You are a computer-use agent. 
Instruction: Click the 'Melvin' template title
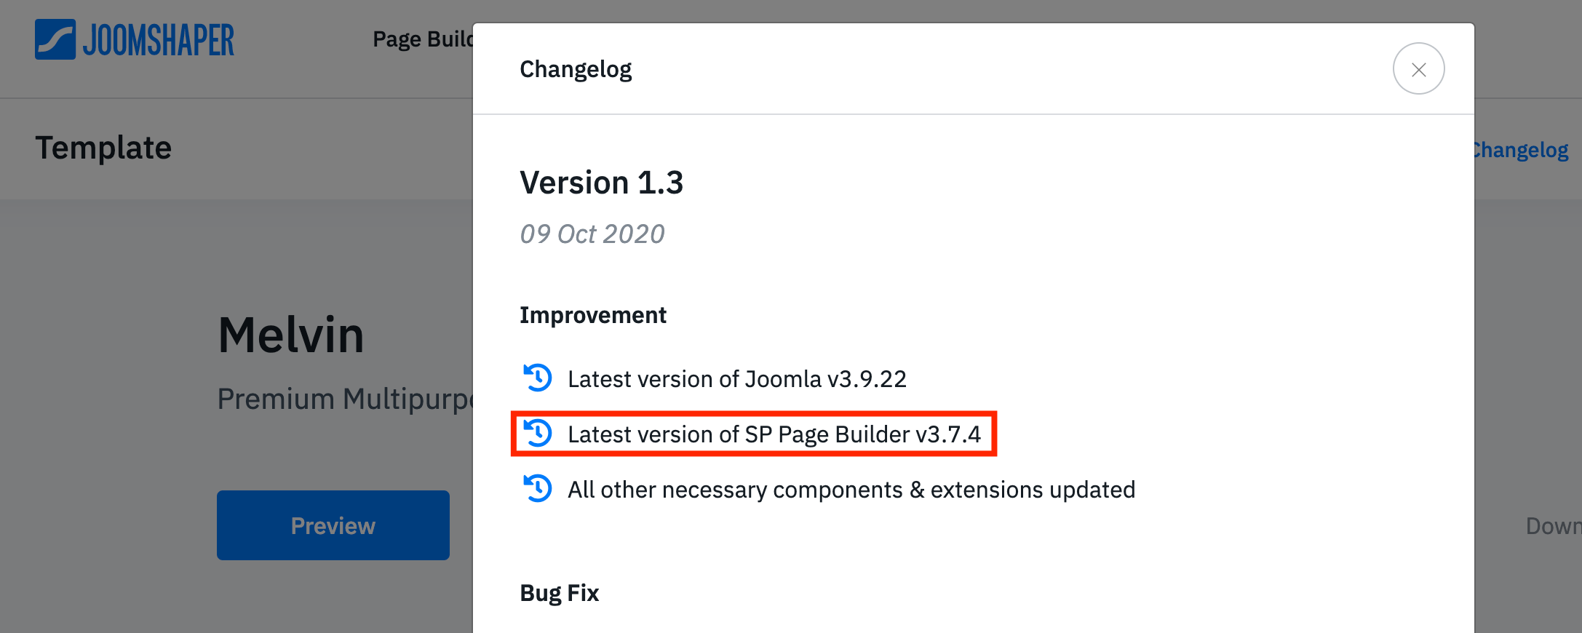tap(290, 335)
